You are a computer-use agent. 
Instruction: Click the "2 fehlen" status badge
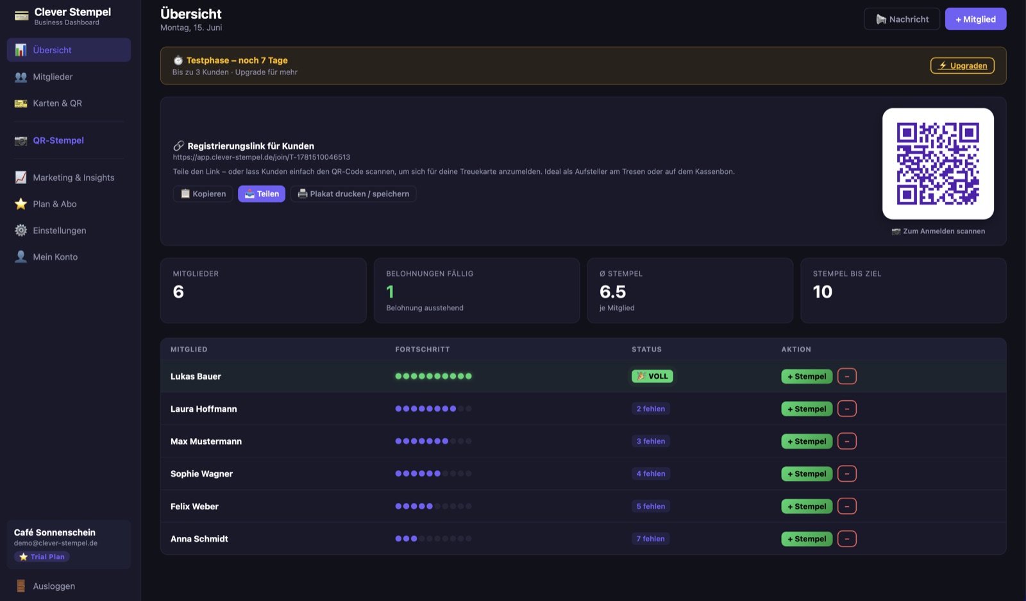[x=651, y=409]
